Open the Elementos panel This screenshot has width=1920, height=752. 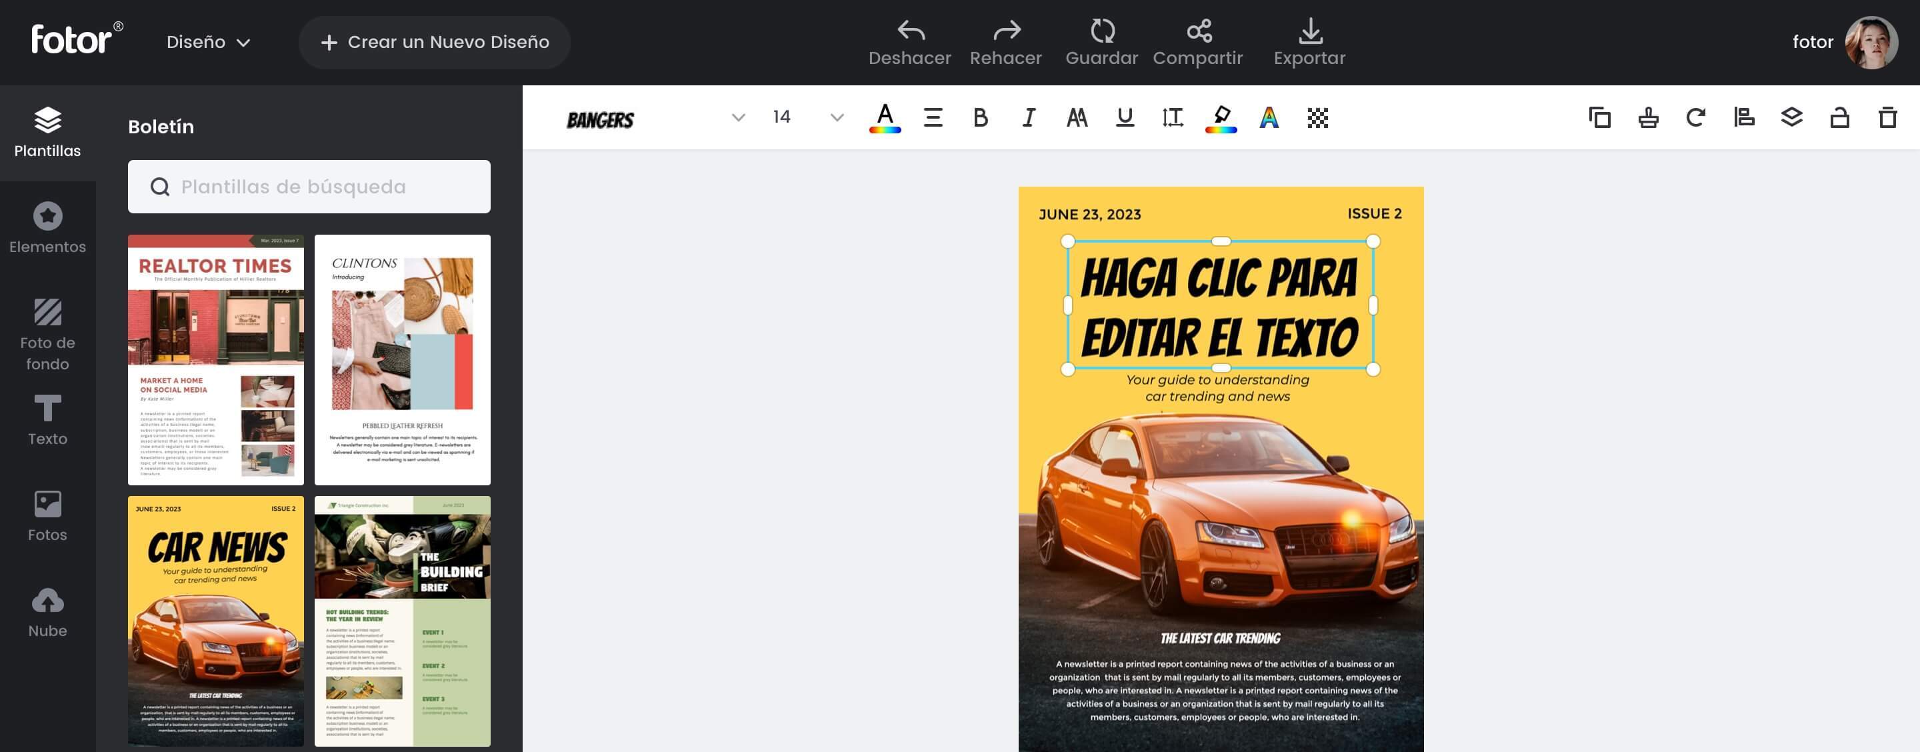coord(48,227)
